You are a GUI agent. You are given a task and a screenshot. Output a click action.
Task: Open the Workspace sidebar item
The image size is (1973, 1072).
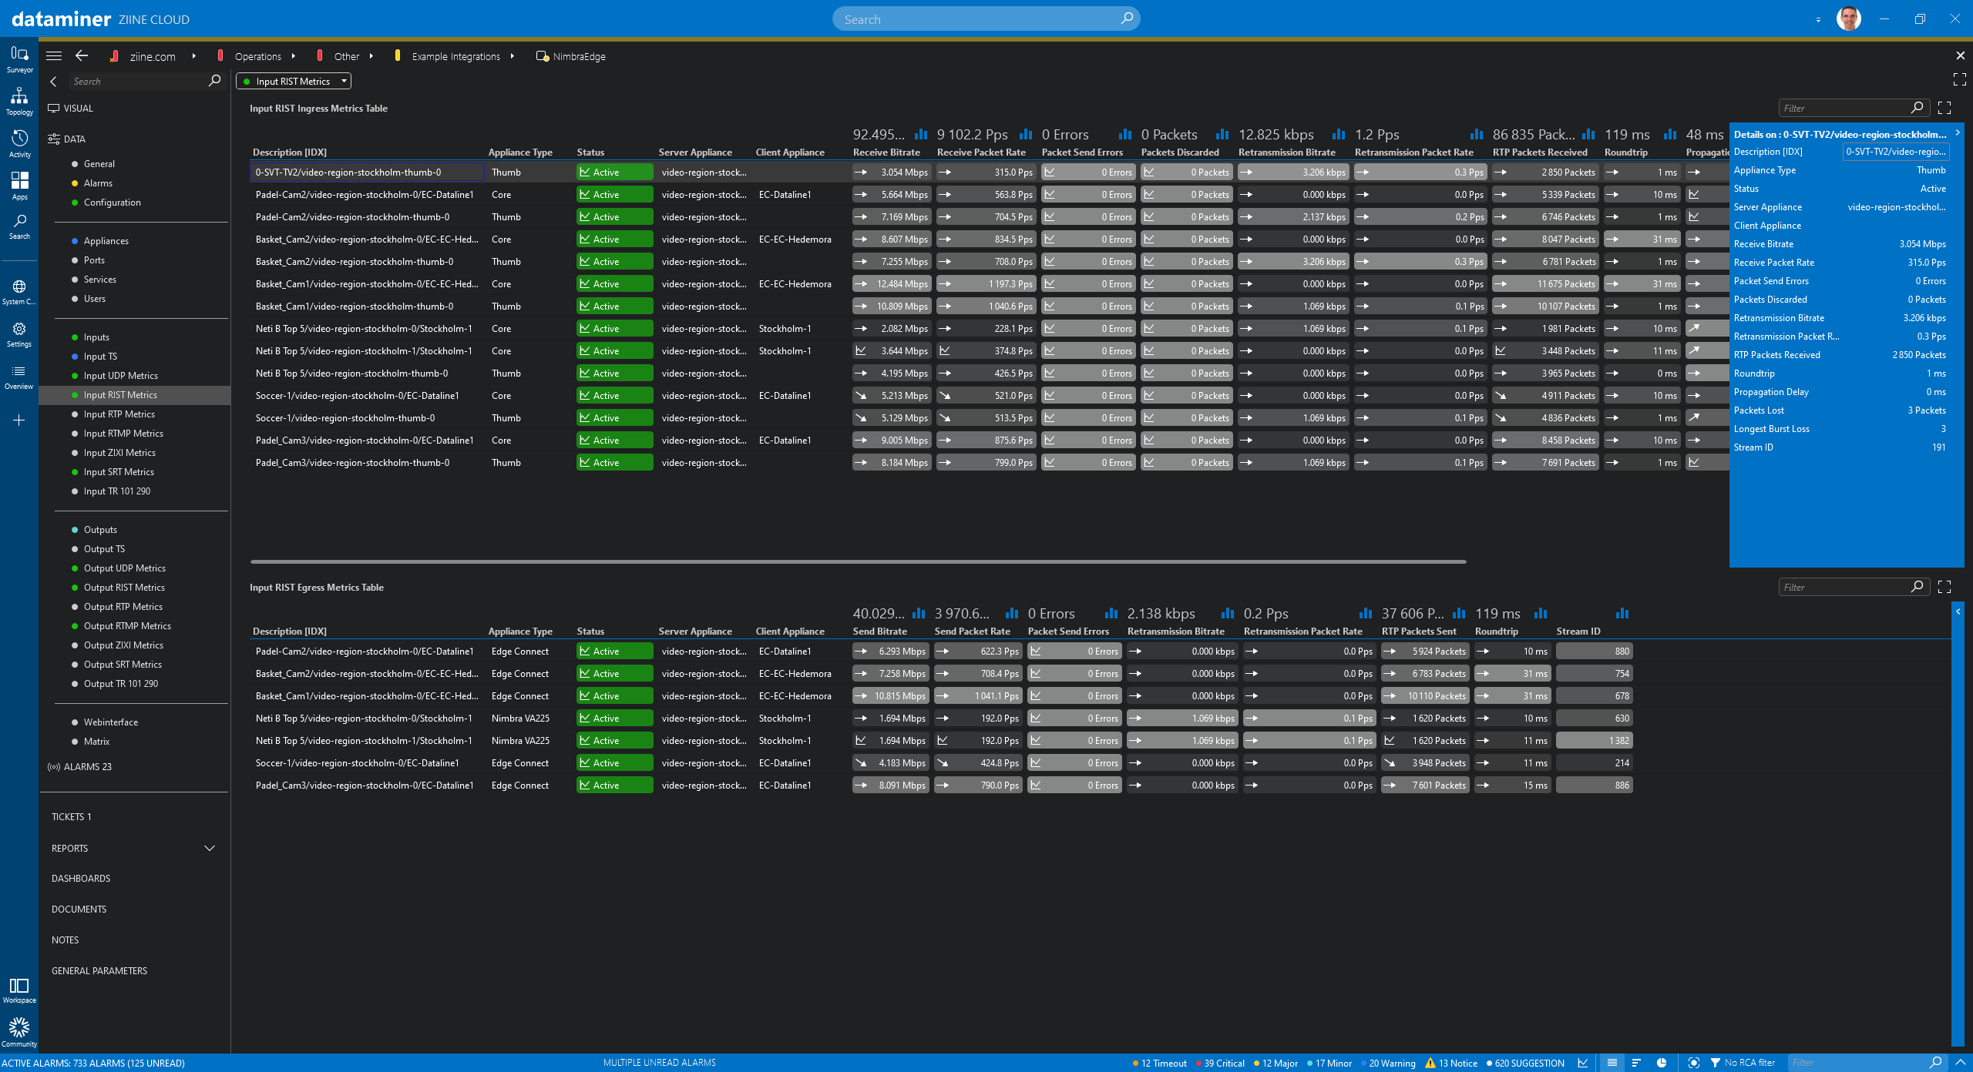(x=19, y=990)
